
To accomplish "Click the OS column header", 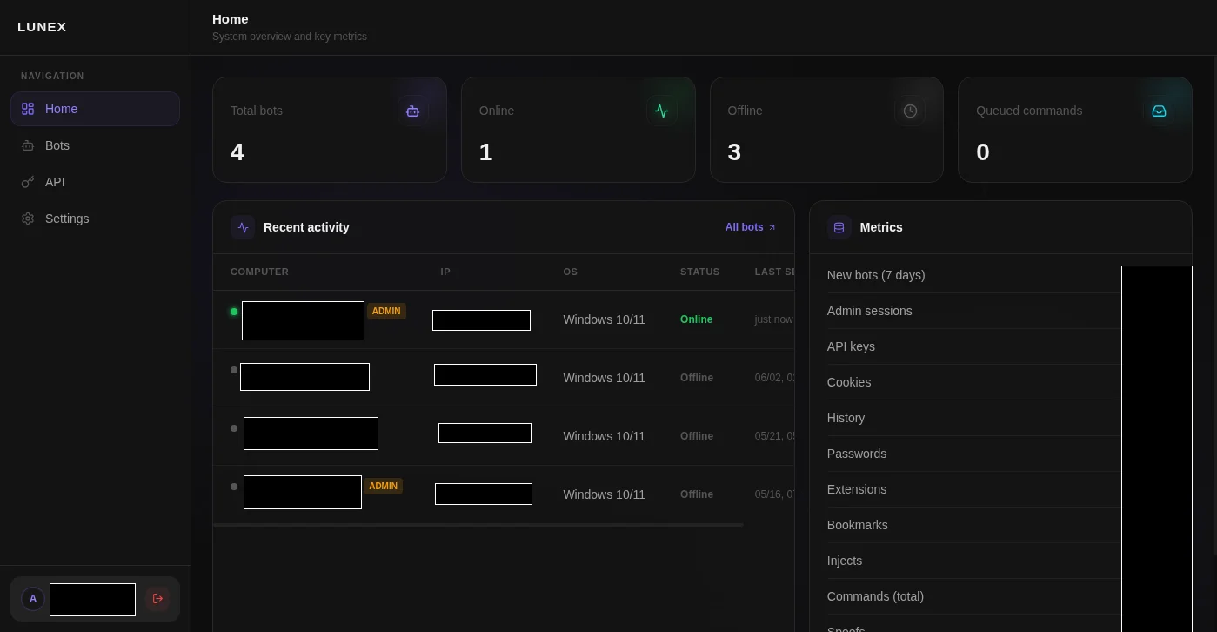I will [571, 272].
